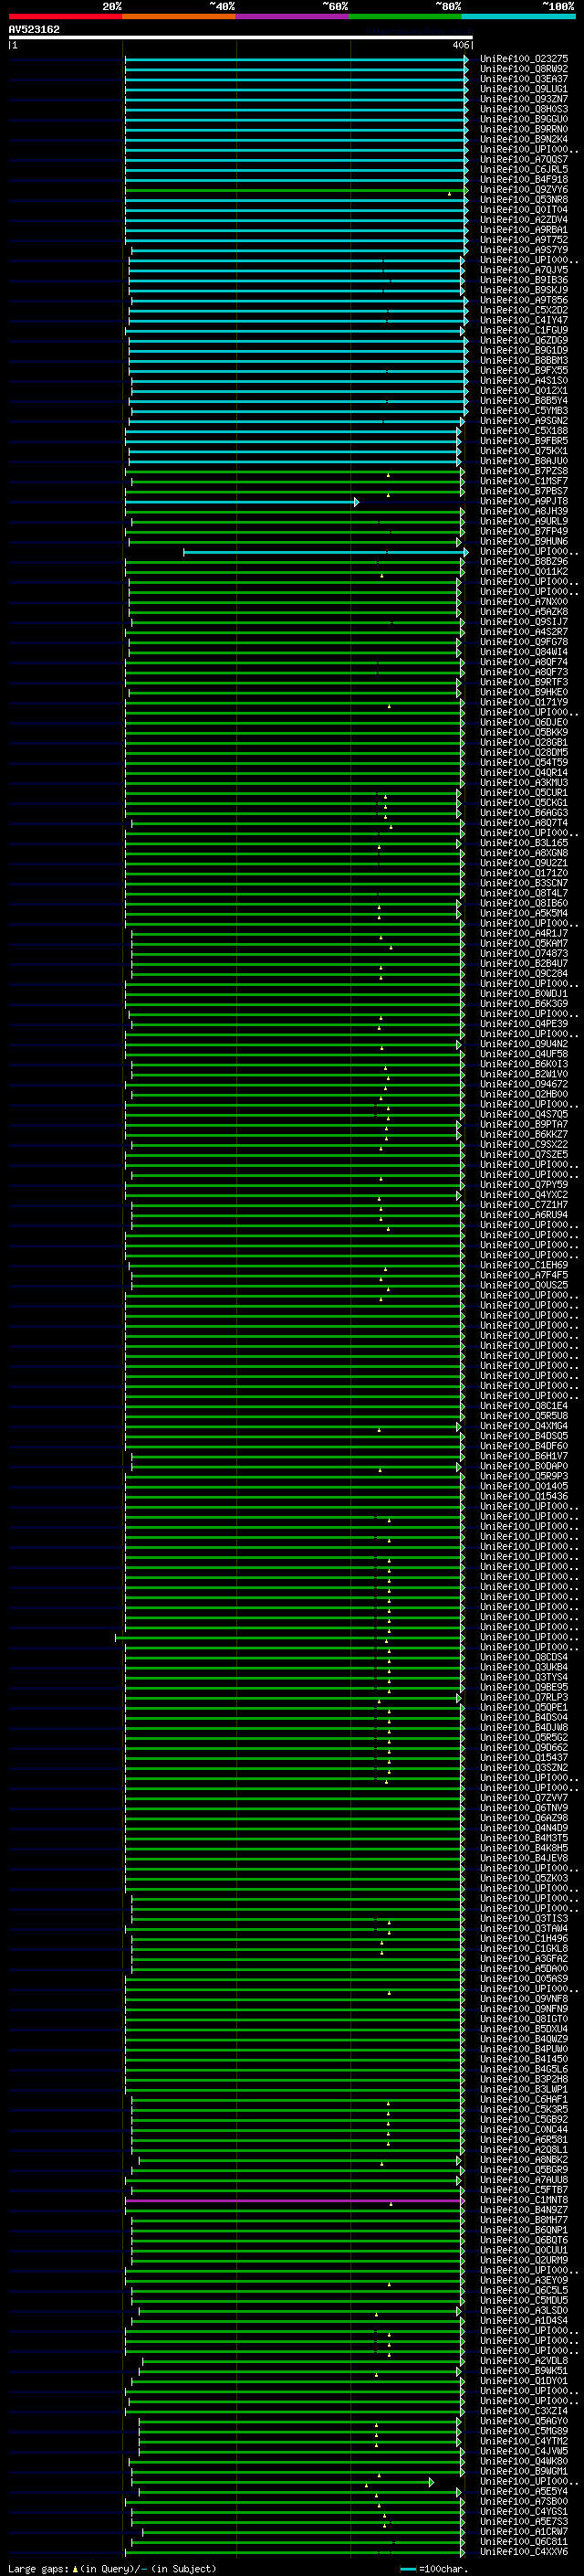Select the UniRef100_Q5BKK9 label

click(x=523, y=732)
